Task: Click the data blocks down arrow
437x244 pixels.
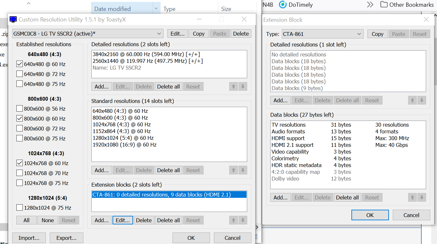Action: pos(422,198)
